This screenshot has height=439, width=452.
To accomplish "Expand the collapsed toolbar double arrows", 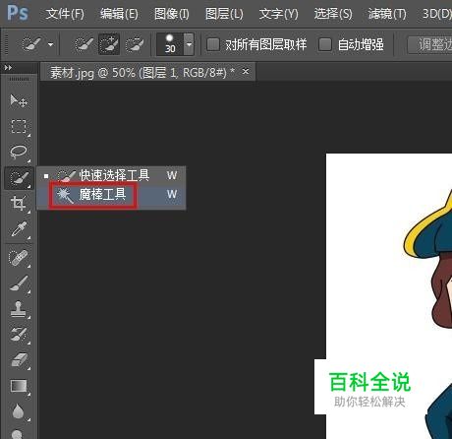I will 8,68.
